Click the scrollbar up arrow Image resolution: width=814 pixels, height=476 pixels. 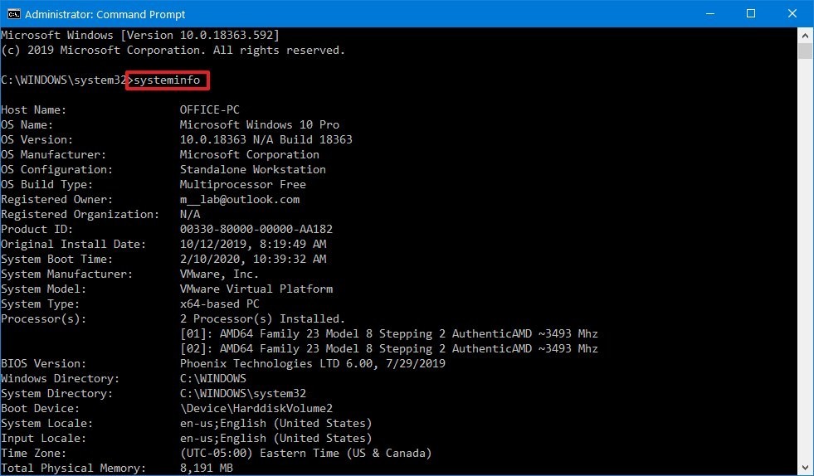pyautogui.click(x=805, y=34)
